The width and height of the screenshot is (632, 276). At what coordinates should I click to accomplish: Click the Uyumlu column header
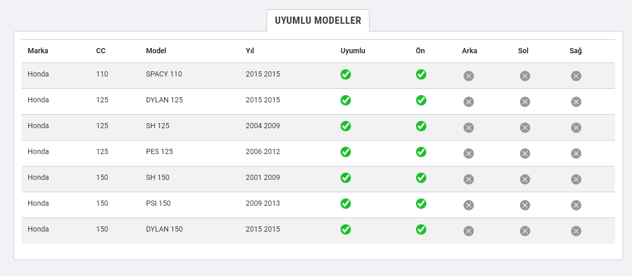click(353, 51)
